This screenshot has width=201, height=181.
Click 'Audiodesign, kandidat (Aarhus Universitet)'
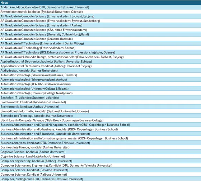coord(100,71)
